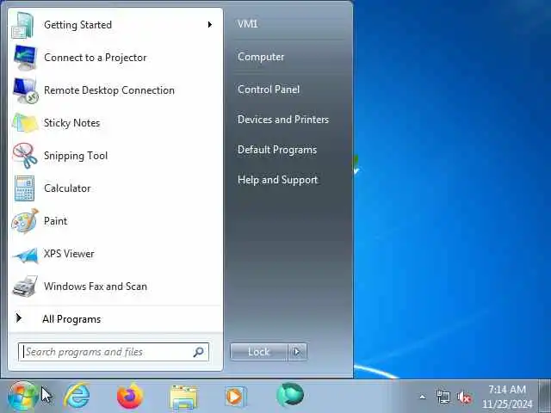Image resolution: width=551 pixels, height=413 pixels.
Task: Open shutdown options arrow beside Lock
Action: 297,352
